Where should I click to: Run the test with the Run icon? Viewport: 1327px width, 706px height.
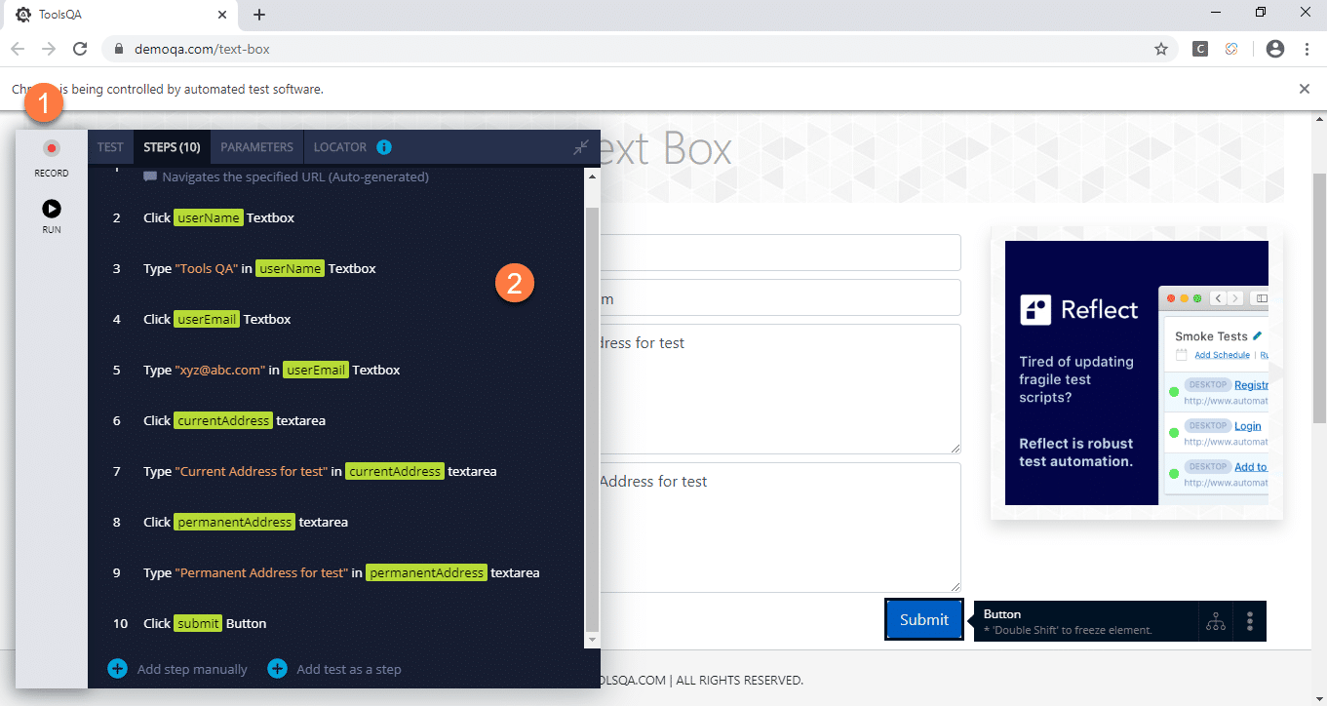[52, 209]
